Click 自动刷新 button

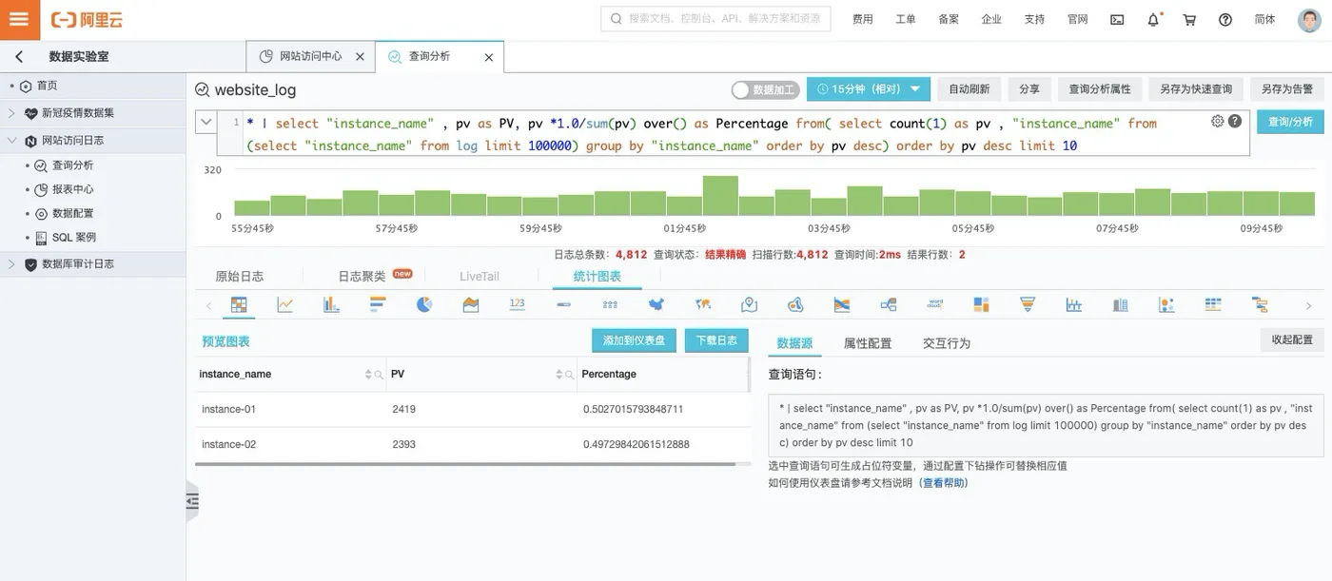(969, 89)
